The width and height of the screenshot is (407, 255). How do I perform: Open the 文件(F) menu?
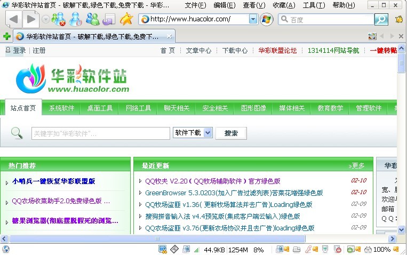click(x=195, y=5)
